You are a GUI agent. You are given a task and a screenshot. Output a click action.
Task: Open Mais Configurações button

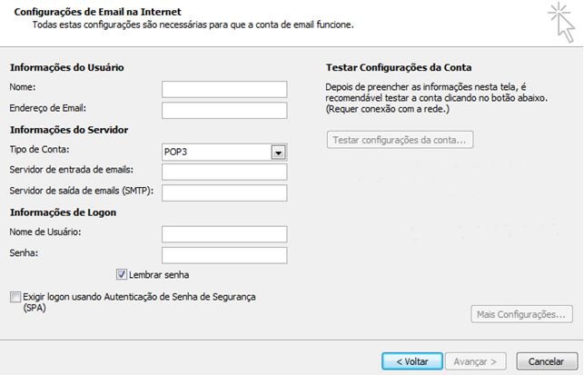521,314
